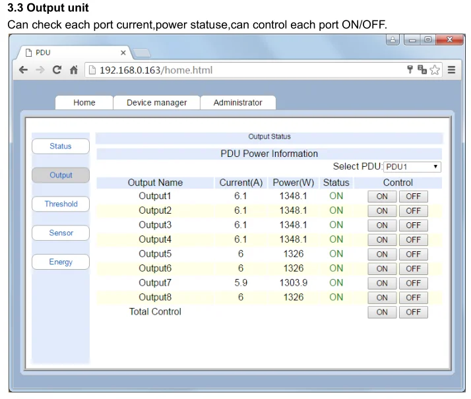Viewport: 471px width, 399px height.
Task: Click the translate icon in address bar
Action: point(422,70)
